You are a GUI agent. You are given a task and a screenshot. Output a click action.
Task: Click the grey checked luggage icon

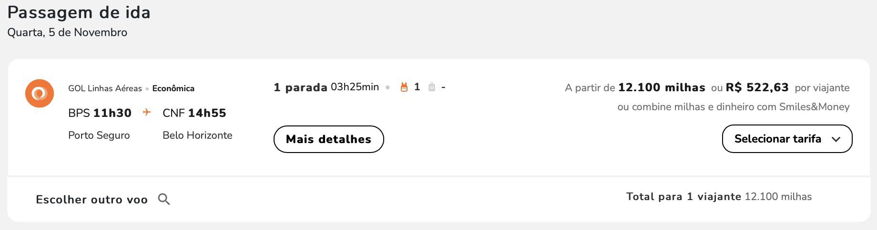coord(432,87)
